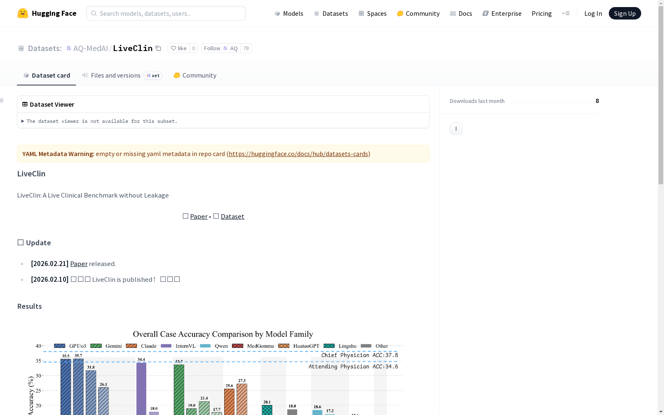The width and height of the screenshot is (664, 415).
Task: Click the Datasets: breadcrumb link
Action: click(44, 48)
